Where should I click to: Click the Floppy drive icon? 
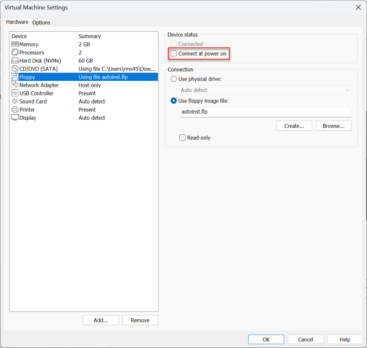click(15, 77)
